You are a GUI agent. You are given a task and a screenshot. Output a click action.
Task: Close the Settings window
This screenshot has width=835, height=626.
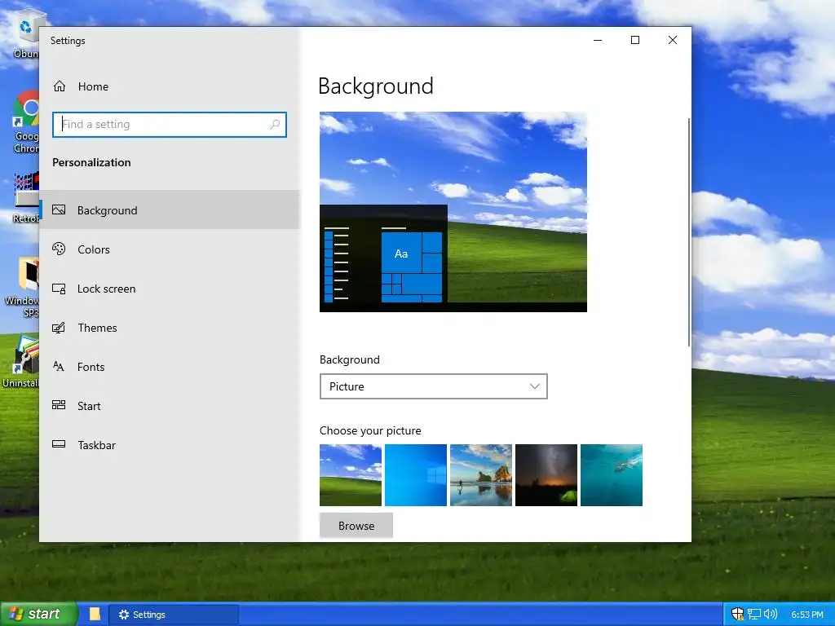coord(673,41)
